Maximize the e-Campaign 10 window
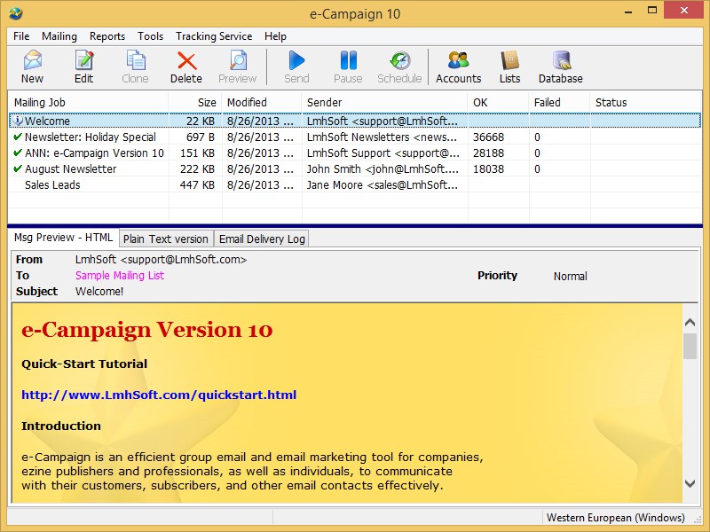Screen dimensions: 710x532 [652, 11]
